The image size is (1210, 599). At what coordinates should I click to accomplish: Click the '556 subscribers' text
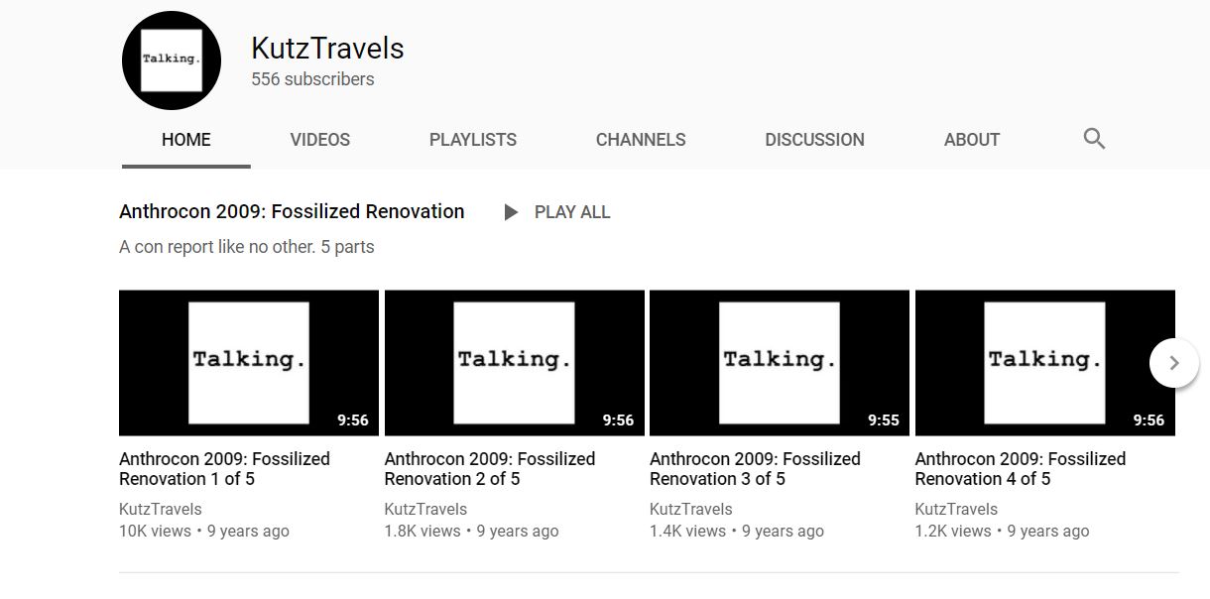pyautogui.click(x=312, y=79)
